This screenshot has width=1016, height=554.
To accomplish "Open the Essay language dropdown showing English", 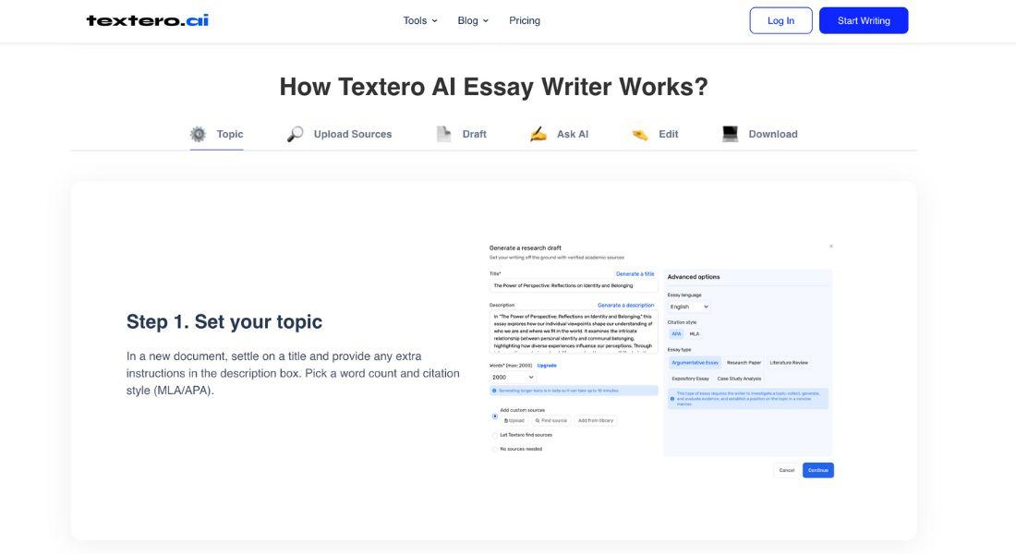I will [689, 307].
